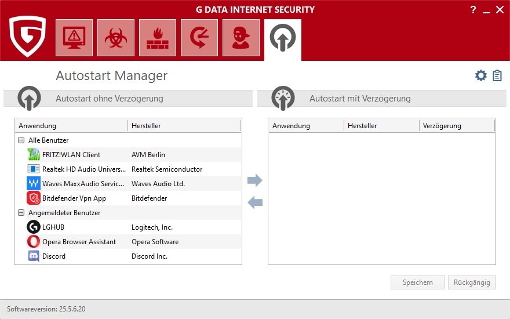The width and height of the screenshot is (510, 319).
Task: Select the Realtek HD Audio Univers... entry
Action: click(x=84, y=169)
